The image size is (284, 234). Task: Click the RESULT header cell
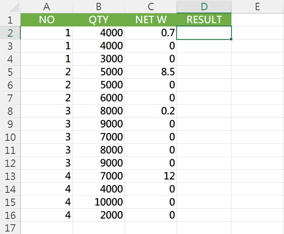pos(204,20)
